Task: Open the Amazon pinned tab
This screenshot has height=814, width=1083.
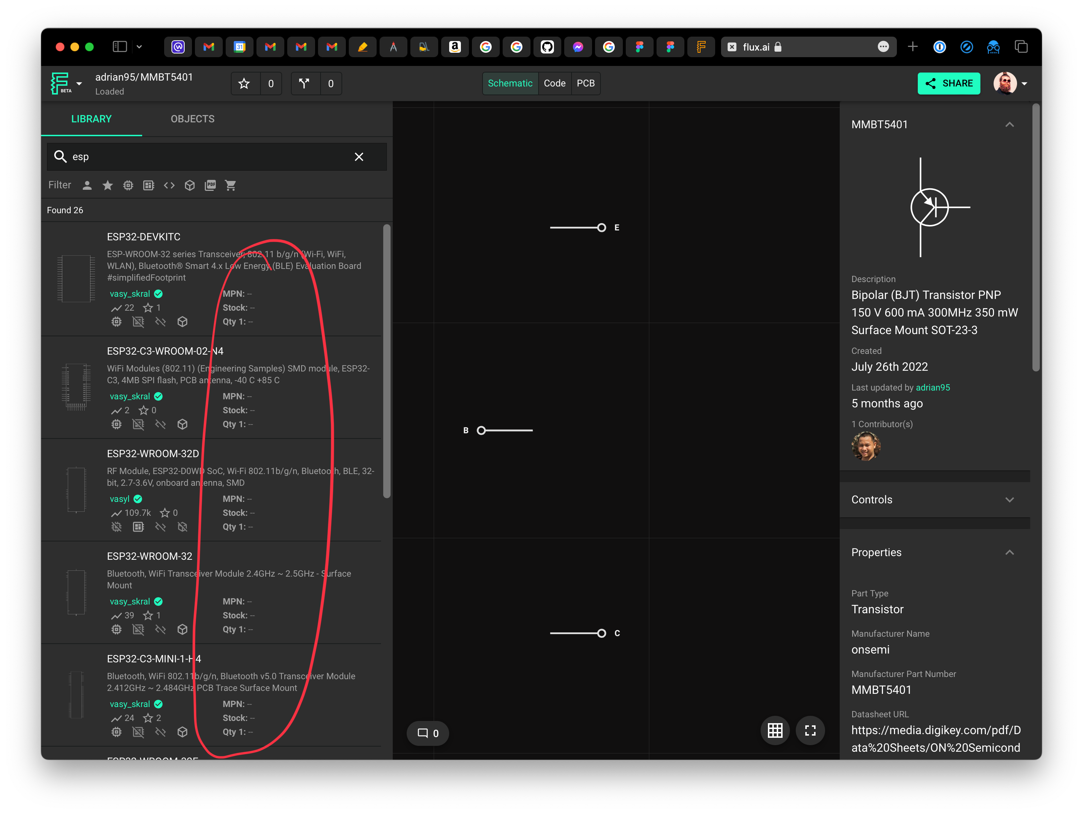Action: [x=455, y=47]
